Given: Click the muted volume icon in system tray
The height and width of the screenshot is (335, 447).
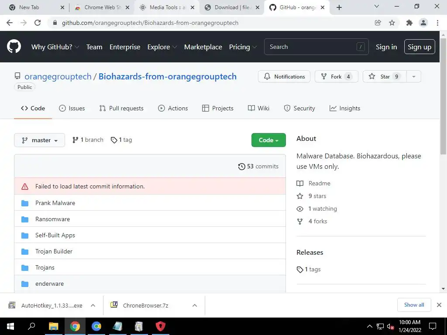Looking at the screenshot, I should (x=390, y=326).
